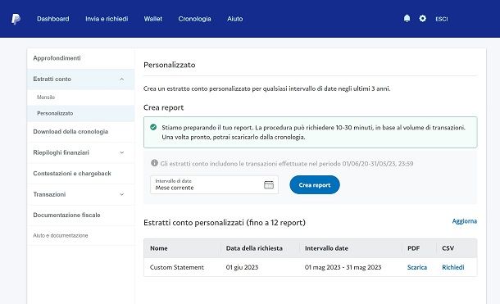The height and width of the screenshot is (304, 500).
Task: Open Download della cronologia
Action: tap(70, 132)
